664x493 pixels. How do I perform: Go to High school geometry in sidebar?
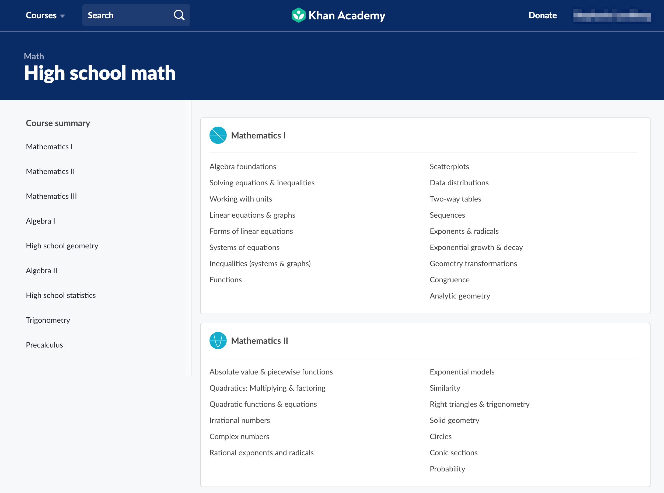[x=62, y=246]
